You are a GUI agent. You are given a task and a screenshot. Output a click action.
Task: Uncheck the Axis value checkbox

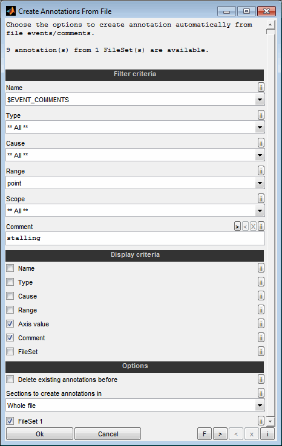(x=10, y=324)
